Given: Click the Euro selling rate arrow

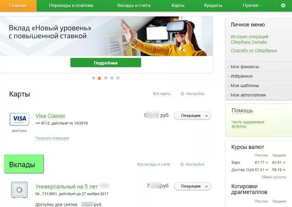Looking at the screenshot, I should [x=284, y=163].
